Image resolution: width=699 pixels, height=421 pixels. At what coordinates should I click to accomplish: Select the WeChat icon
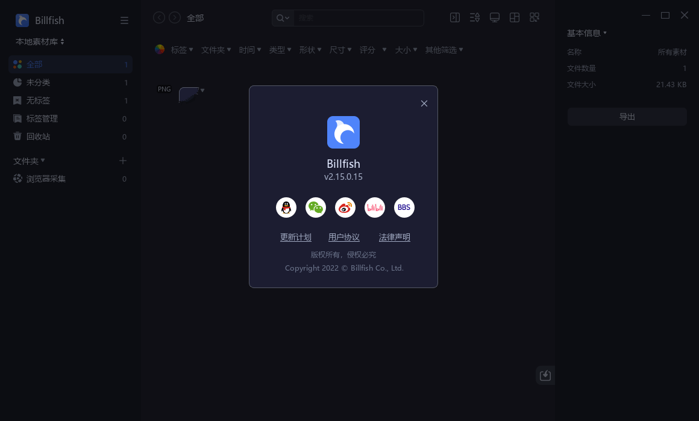316,207
